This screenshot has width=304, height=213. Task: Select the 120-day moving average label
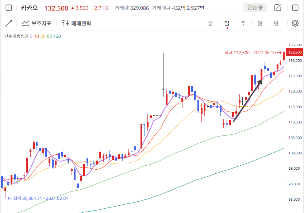57,36
